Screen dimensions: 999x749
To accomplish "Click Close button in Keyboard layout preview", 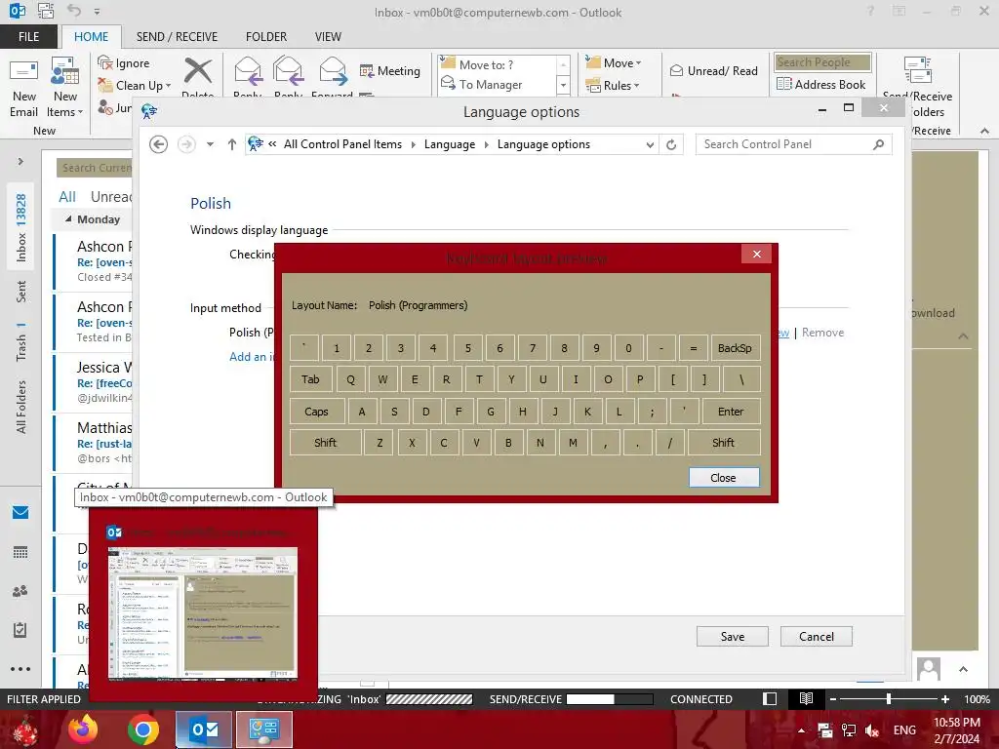I will coord(724,478).
